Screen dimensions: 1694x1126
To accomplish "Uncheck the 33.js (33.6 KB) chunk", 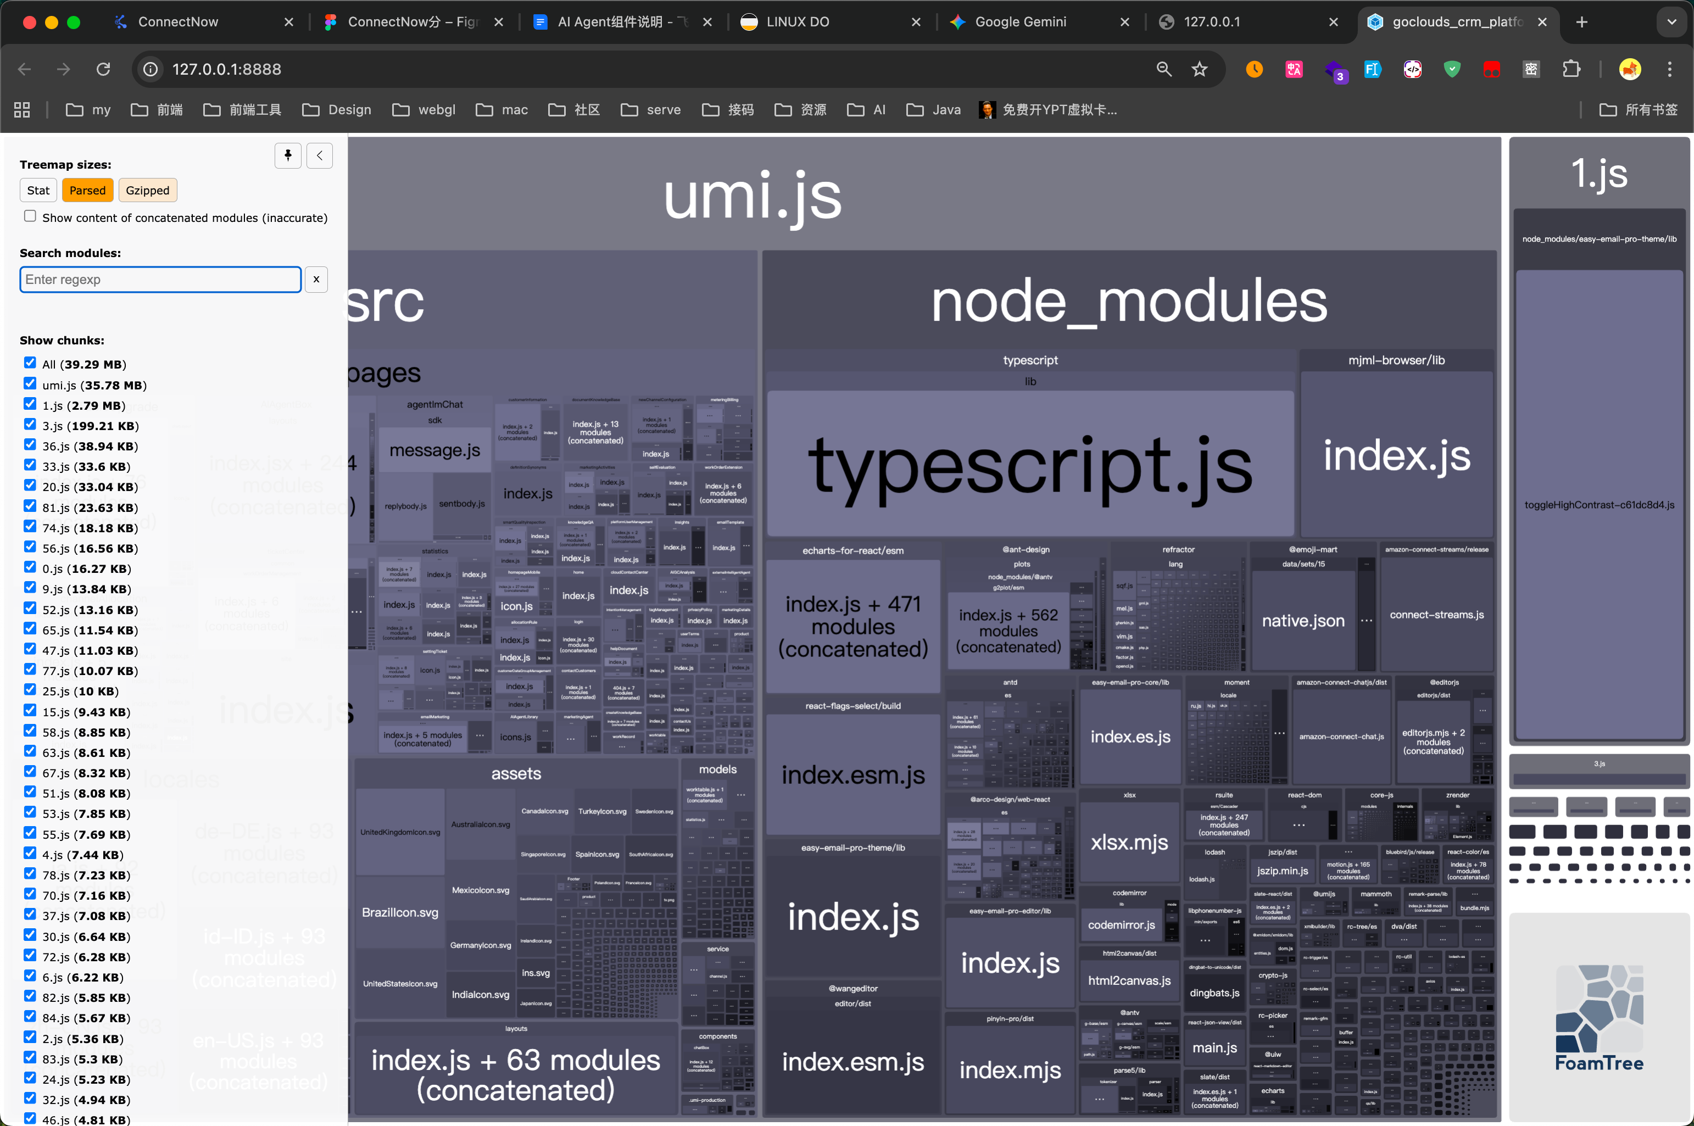I will [x=30, y=465].
